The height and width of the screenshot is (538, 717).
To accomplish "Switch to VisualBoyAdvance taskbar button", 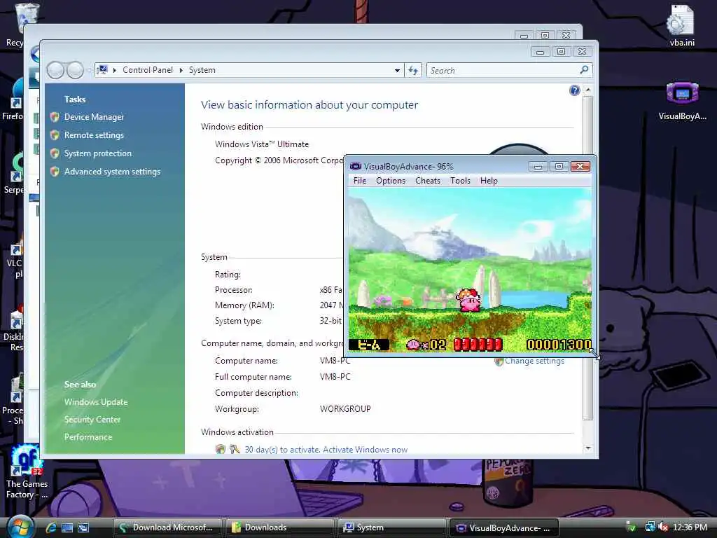I will pyautogui.click(x=504, y=527).
